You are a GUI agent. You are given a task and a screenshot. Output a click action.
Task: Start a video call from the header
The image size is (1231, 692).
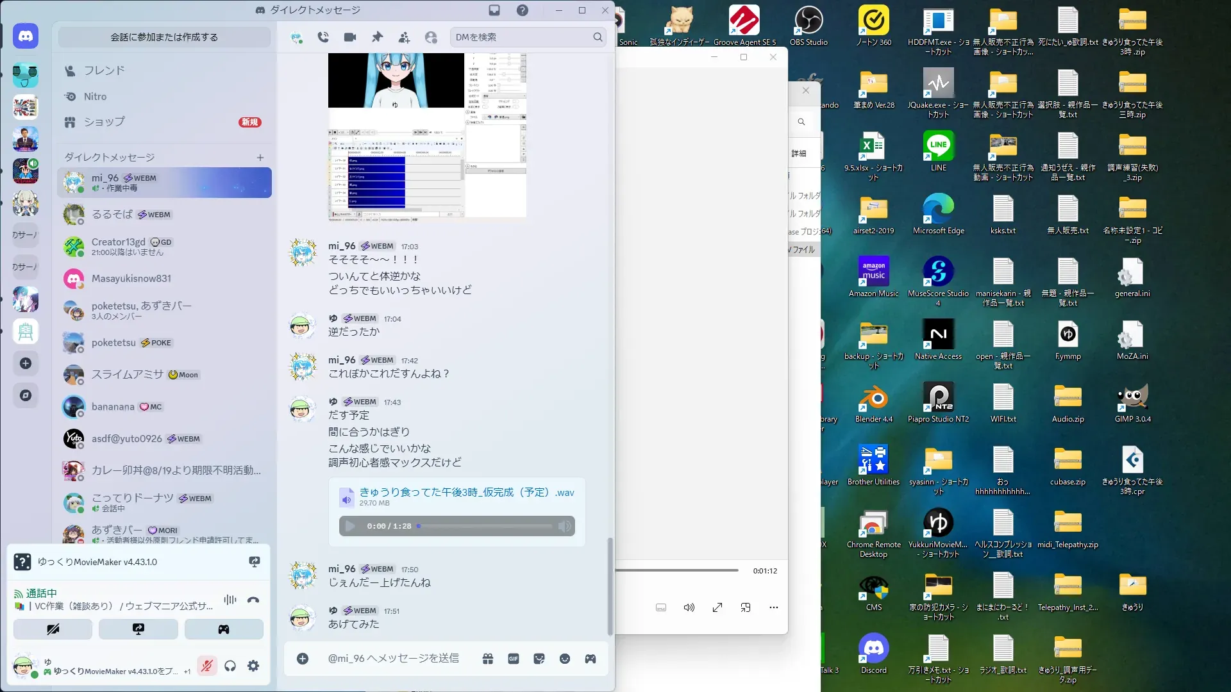350,37
